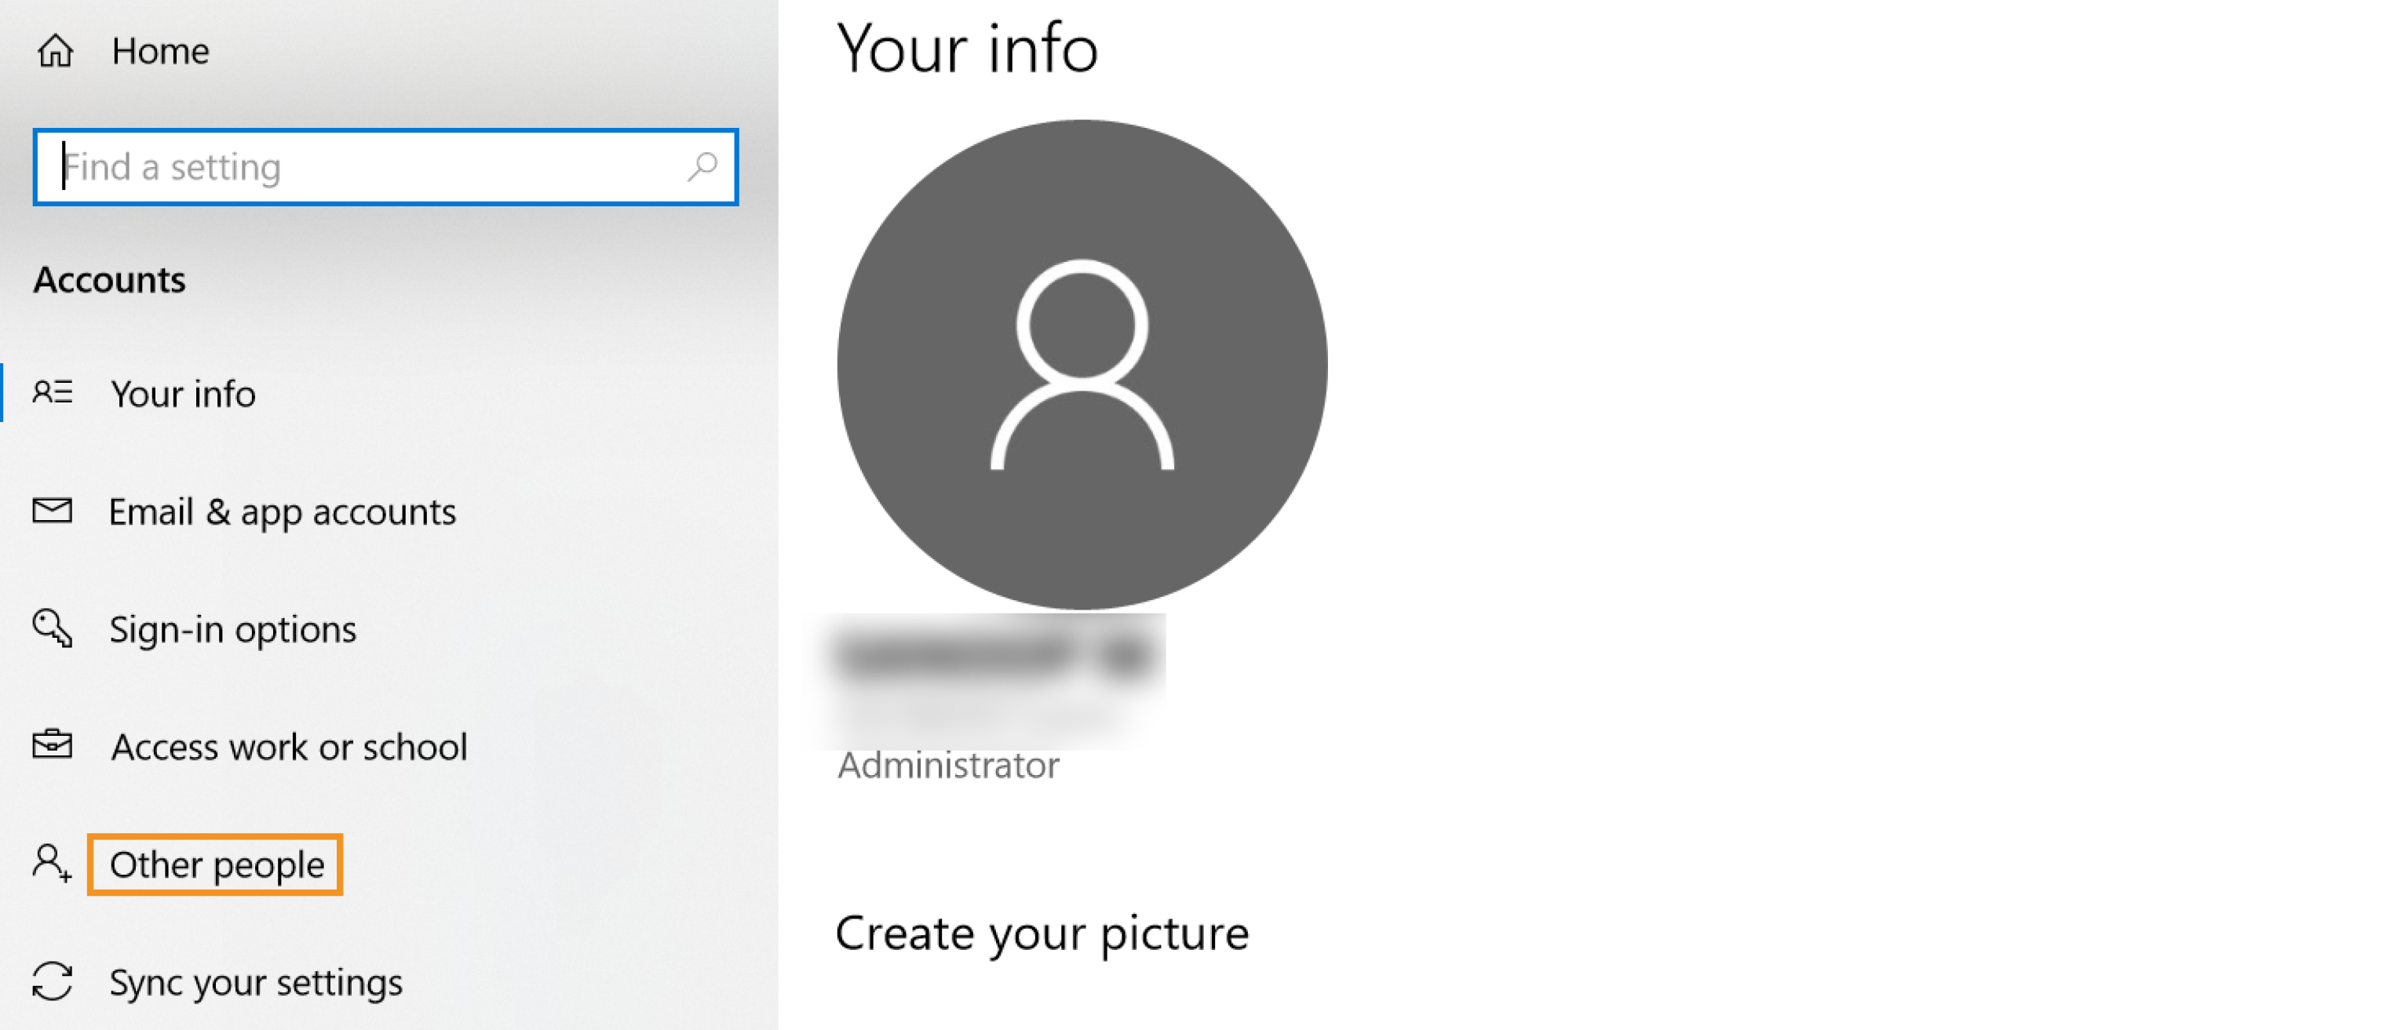Click the work or school briefcase icon

click(x=53, y=745)
